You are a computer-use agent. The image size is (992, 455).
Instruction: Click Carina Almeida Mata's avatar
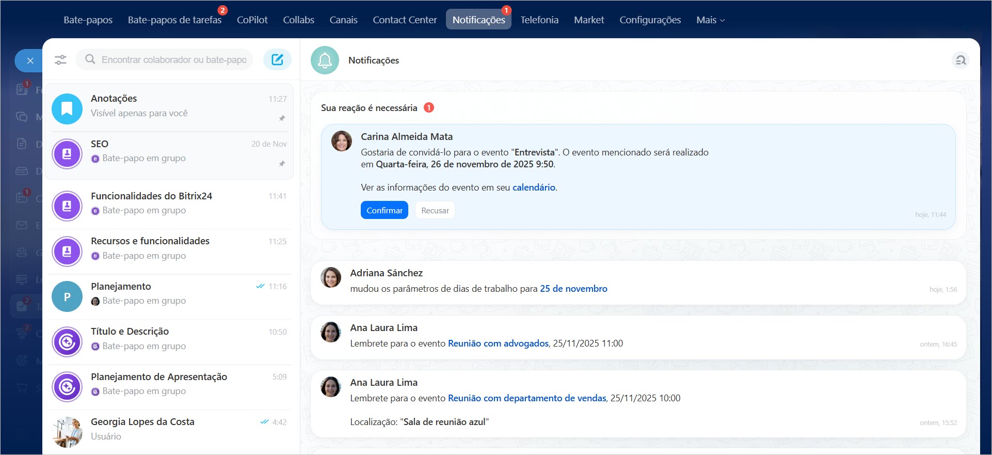(x=341, y=141)
